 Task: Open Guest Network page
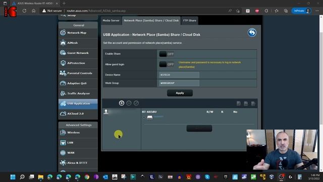pos(78,53)
